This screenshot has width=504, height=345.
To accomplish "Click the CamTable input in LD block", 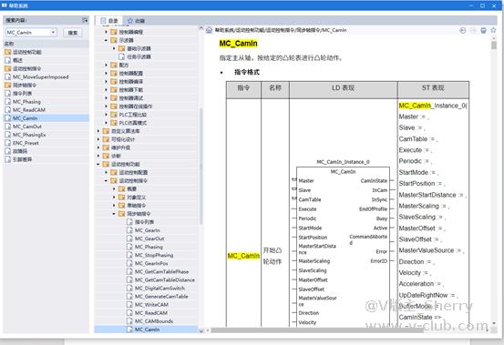I will [310, 199].
